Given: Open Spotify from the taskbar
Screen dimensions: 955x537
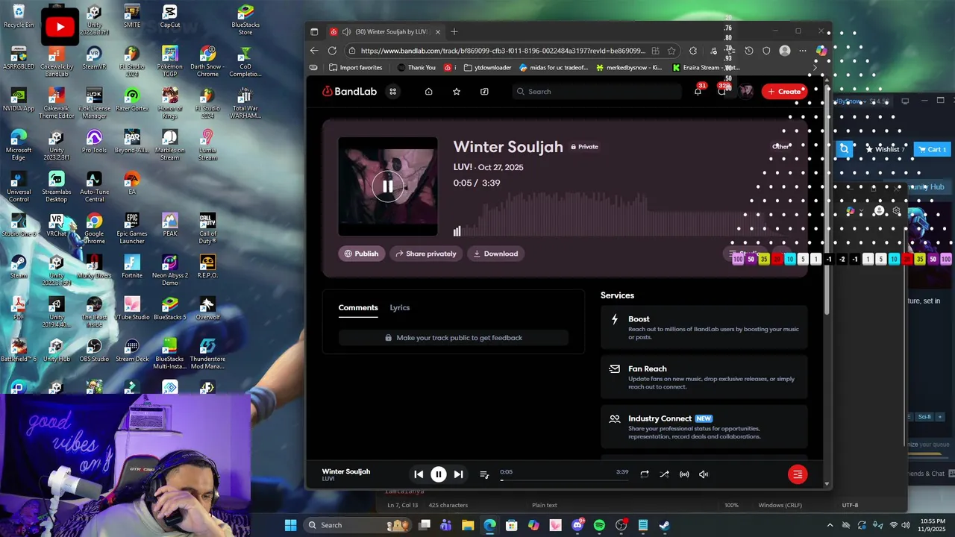Looking at the screenshot, I should click(599, 526).
